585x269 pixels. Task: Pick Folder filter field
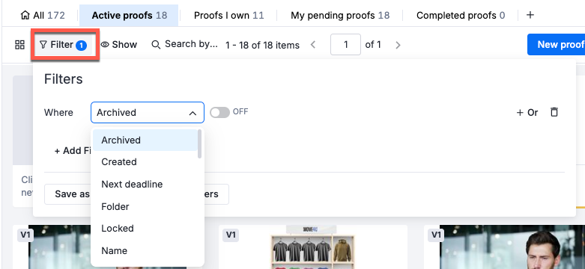click(145, 206)
